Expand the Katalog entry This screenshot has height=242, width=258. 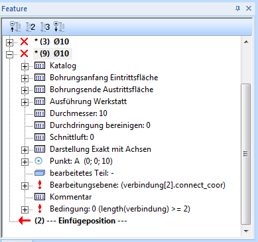click(25, 66)
